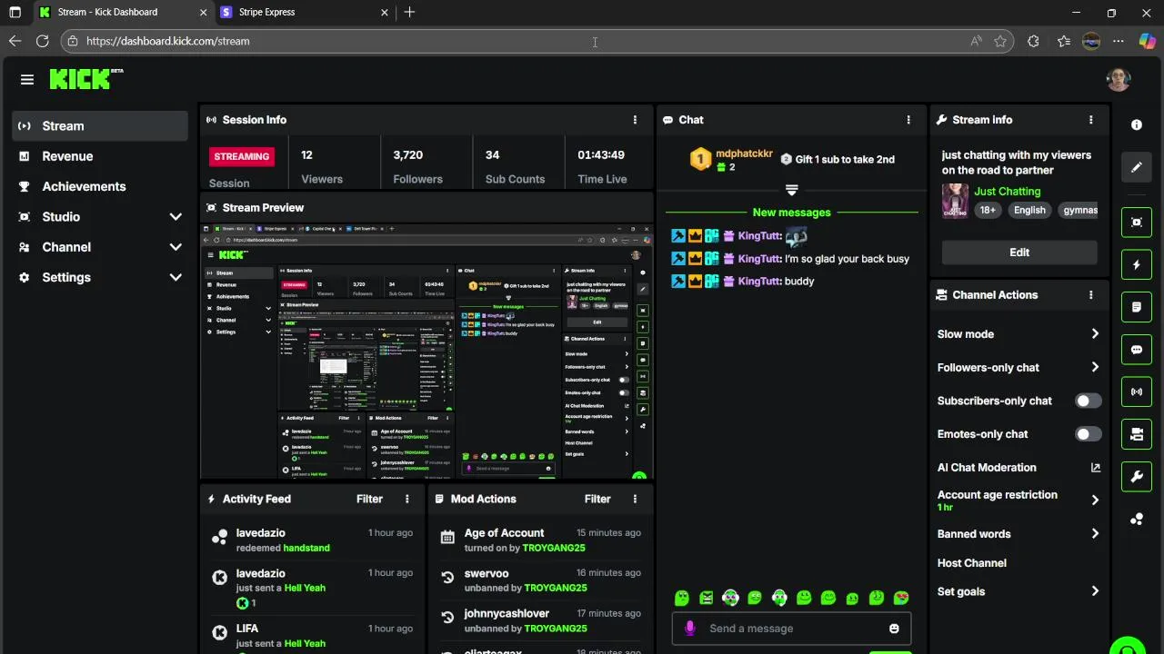Viewport: 1164px width, 654px height.
Task: Expand the Channel sidebar section
Action: pos(100,247)
